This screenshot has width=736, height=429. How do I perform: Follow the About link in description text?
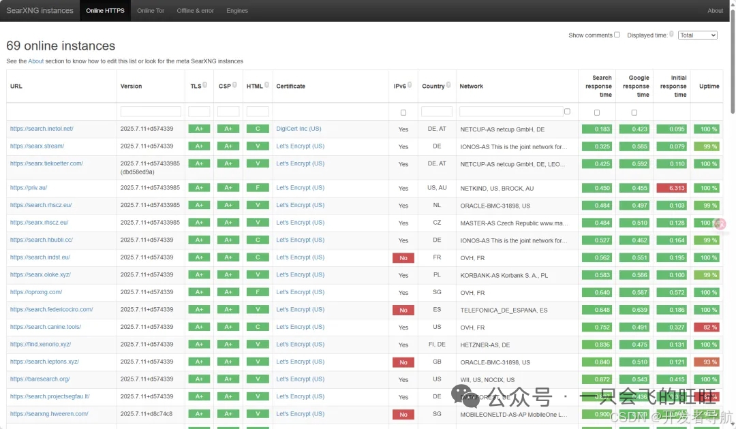35,61
